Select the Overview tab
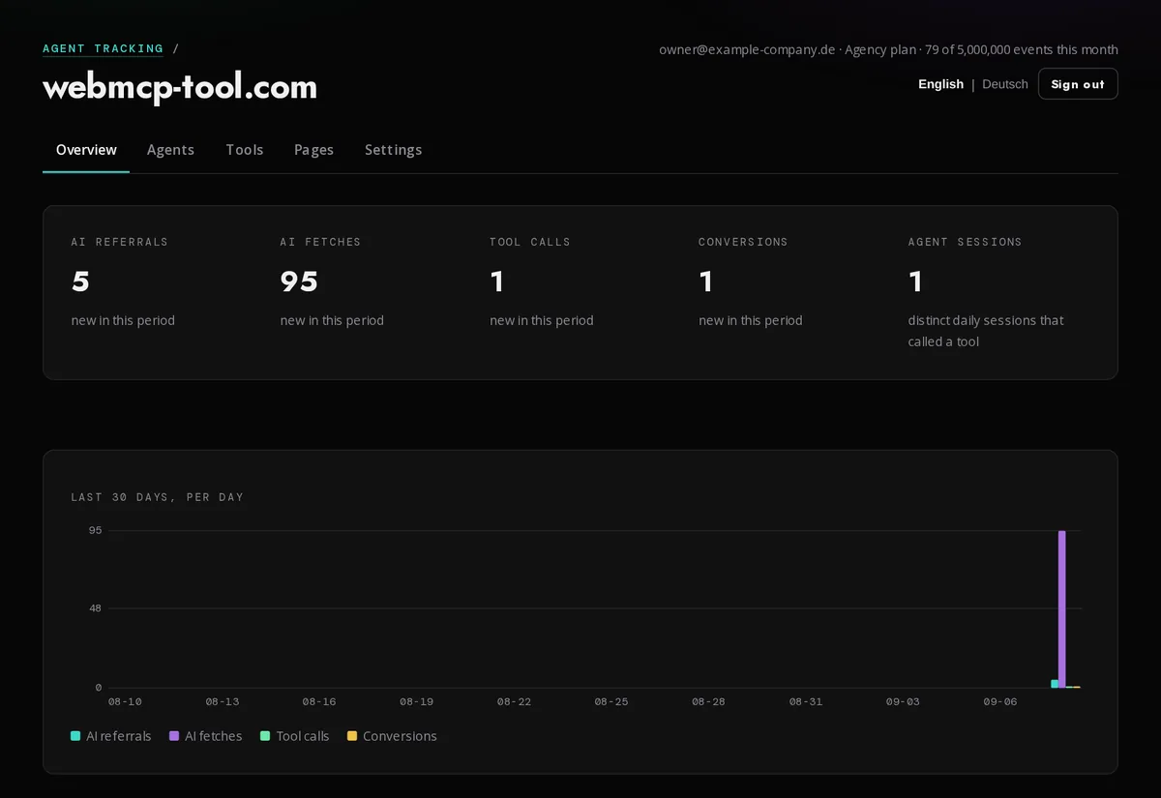 (x=86, y=150)
